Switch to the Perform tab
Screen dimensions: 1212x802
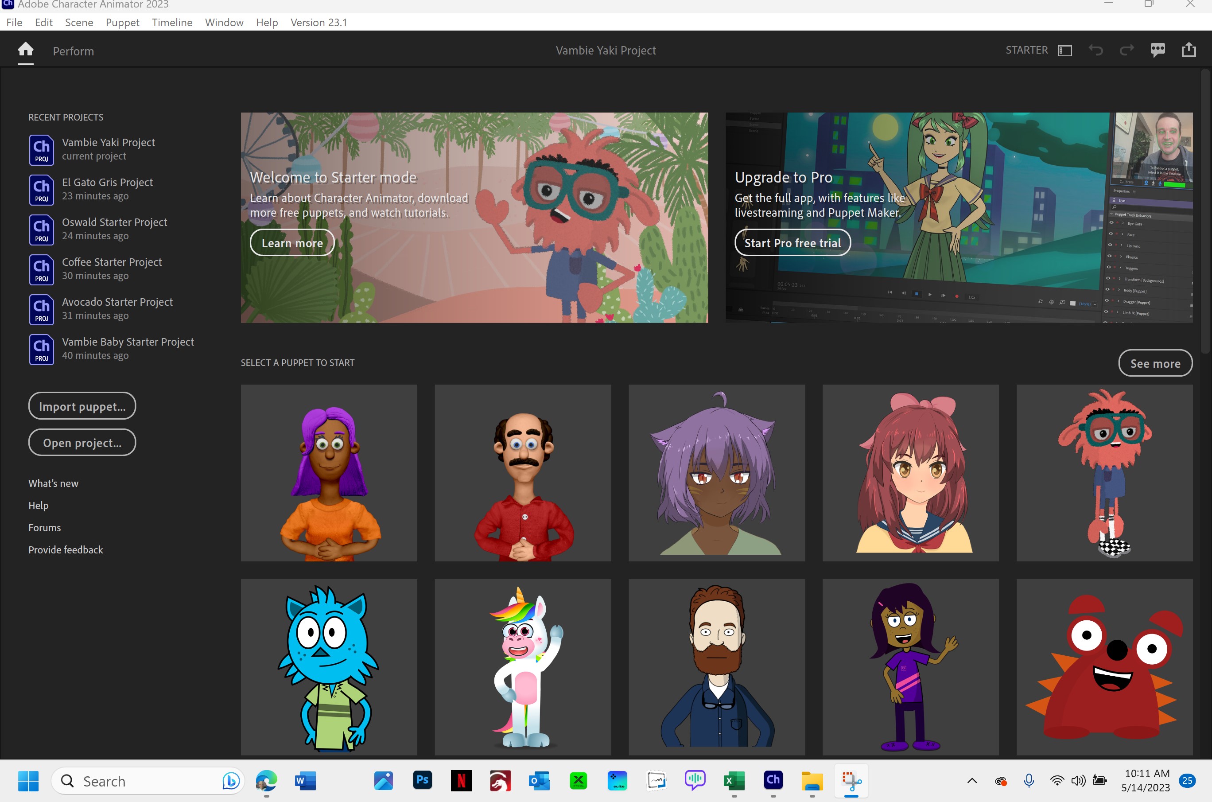pos(73,51)
